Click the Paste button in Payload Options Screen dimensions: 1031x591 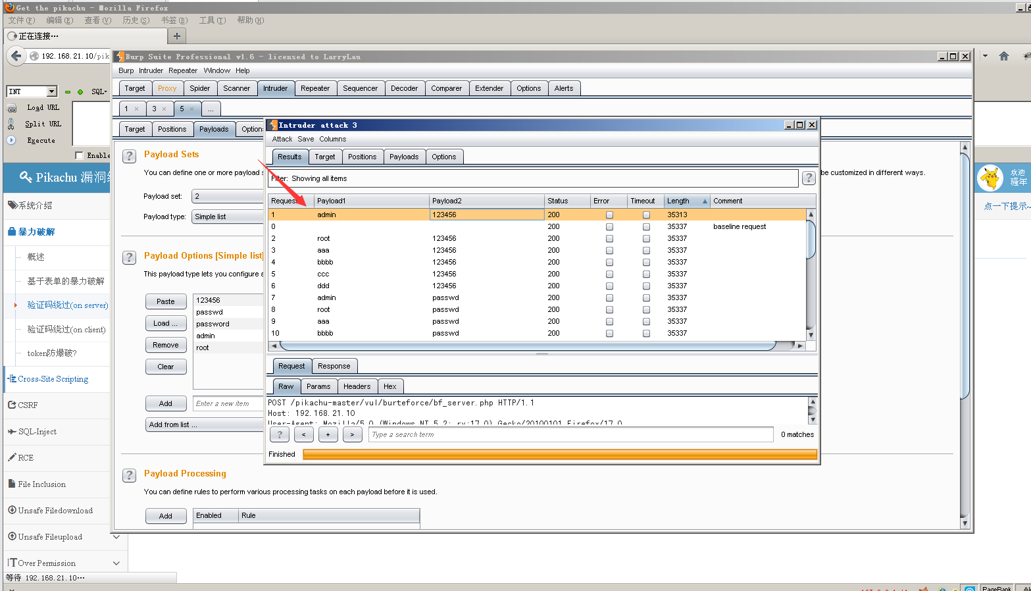click(x=166, y=301)
